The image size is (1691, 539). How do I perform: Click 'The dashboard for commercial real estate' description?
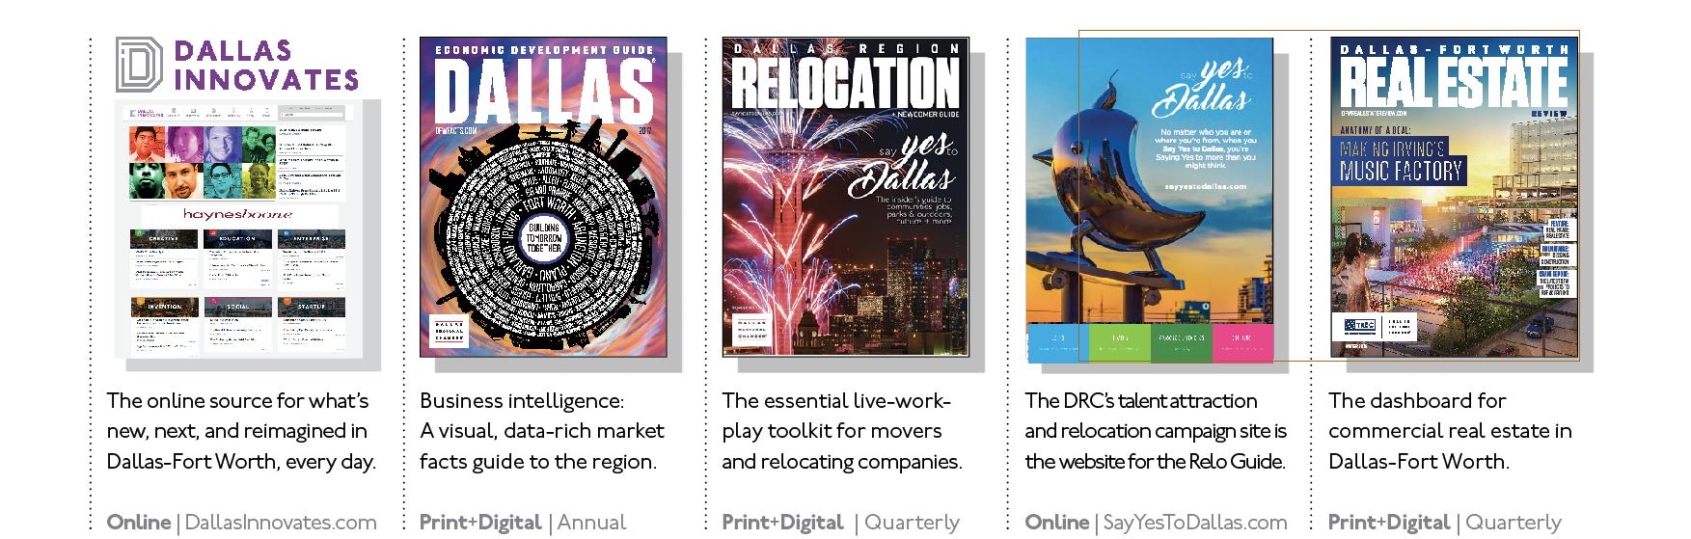(x=1450, y=431)
